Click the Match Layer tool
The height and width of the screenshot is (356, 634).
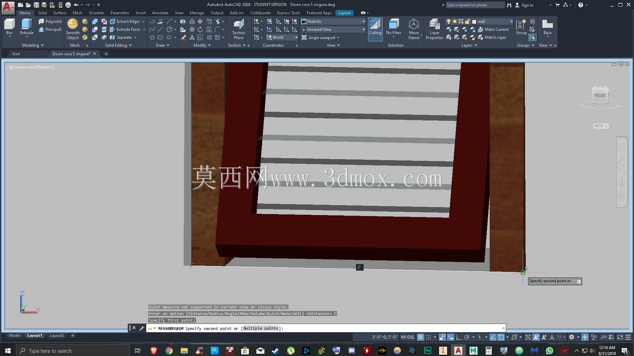[x=492, y=37]
